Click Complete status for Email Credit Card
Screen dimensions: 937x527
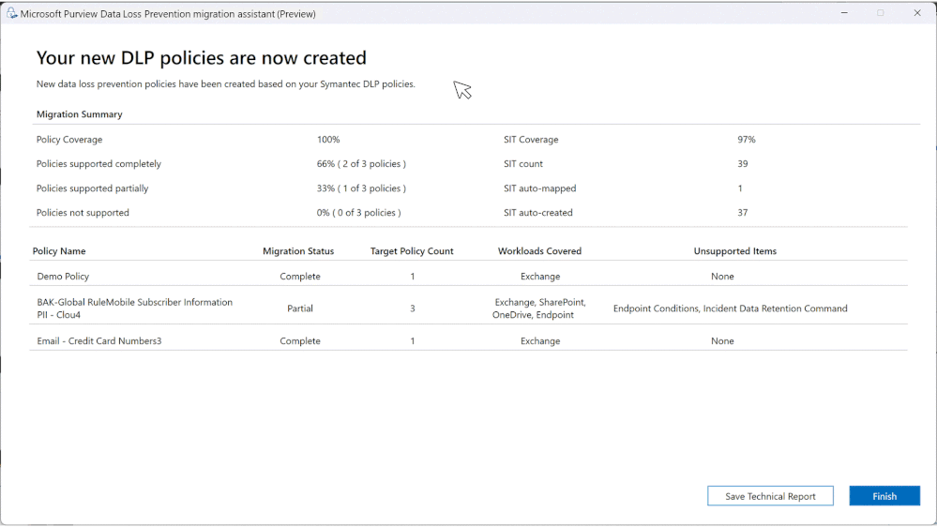point(300,340)
